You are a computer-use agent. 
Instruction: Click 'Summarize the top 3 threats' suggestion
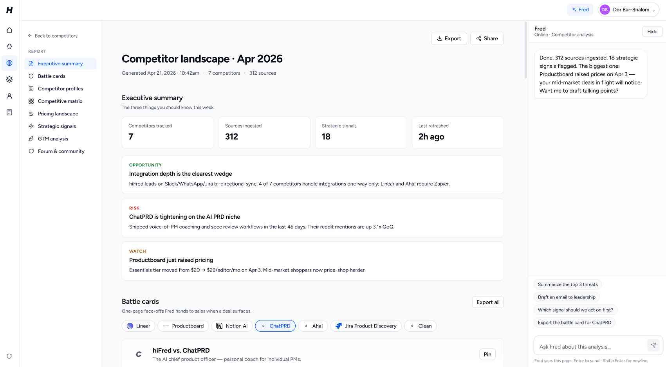(x=568, y=284)
